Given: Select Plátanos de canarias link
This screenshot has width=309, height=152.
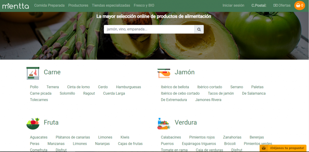Looking at the screenshot, I should click(x=73, y=137).
